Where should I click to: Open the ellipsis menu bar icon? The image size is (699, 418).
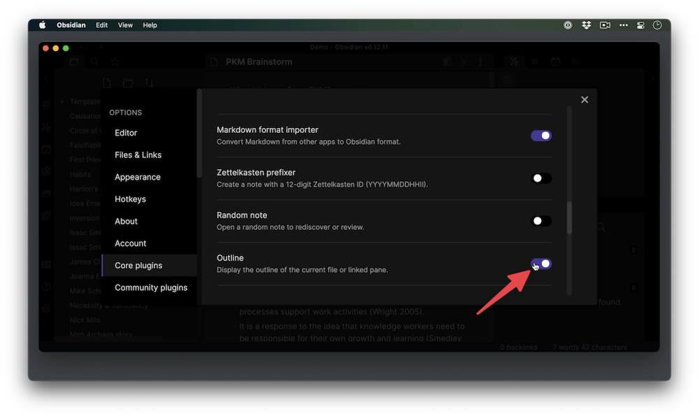pyautogui.click(x=624, y=25)
